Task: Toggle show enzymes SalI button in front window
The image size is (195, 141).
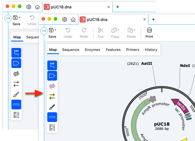Action: coord(52,65)
